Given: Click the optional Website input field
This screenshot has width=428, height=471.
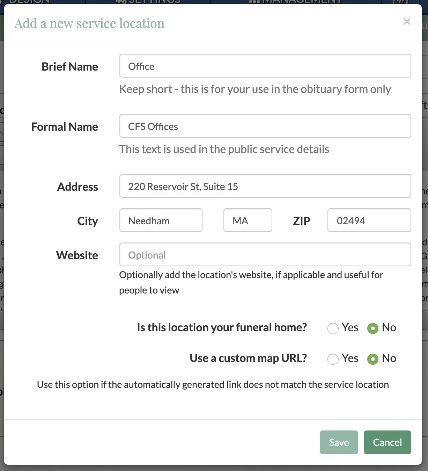Looking at the screenshot, I should pyautogui.click(x=265, y=255).
